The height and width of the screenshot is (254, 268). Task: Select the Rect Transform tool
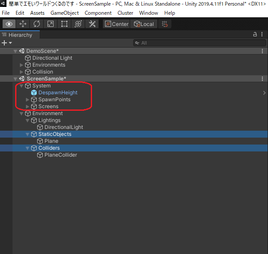tap(64, 24)
